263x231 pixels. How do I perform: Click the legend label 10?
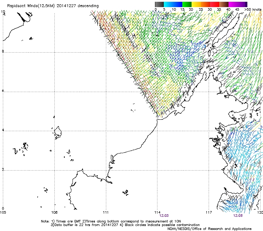tap(174, 9)
